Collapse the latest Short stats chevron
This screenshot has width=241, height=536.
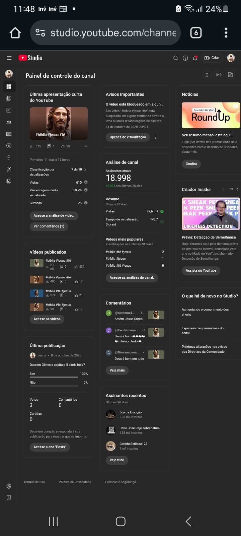[x=86, y=146]
